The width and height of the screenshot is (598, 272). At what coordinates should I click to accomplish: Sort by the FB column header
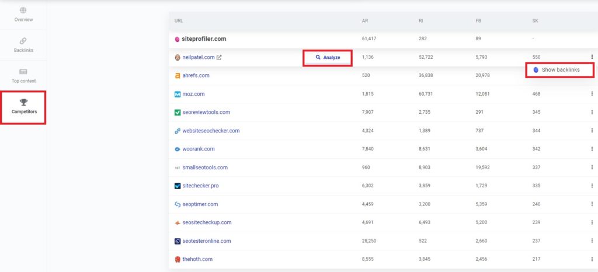[x=478, y=21]
